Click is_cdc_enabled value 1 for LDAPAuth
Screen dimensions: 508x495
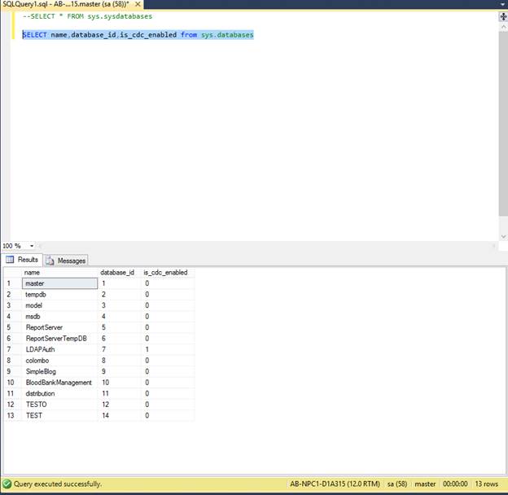(x=169, y=349)
